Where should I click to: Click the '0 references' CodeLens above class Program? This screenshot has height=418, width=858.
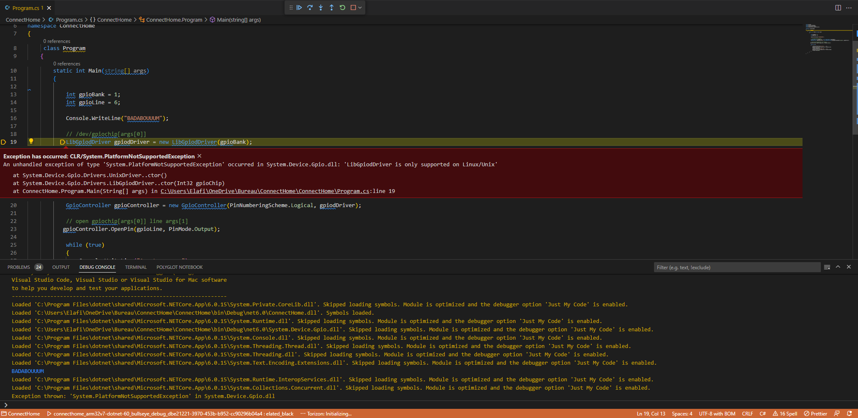pyautogui.click(x=57, y=41)
